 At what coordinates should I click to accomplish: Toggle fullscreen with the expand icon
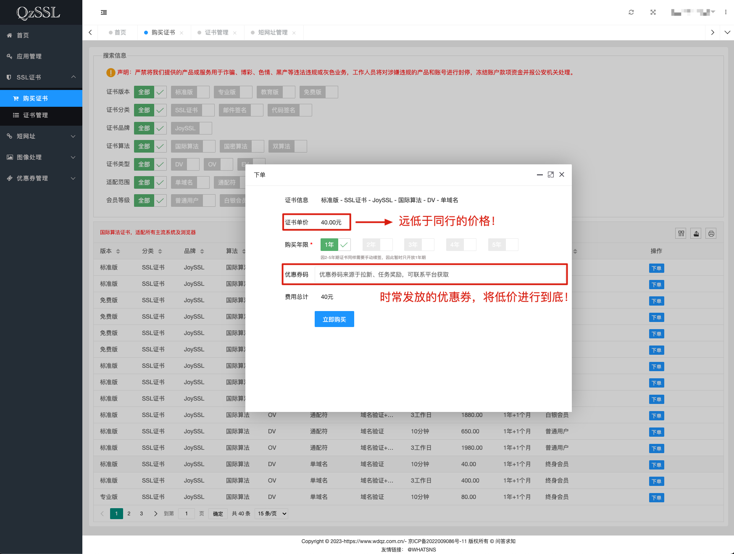click(653, 12)
